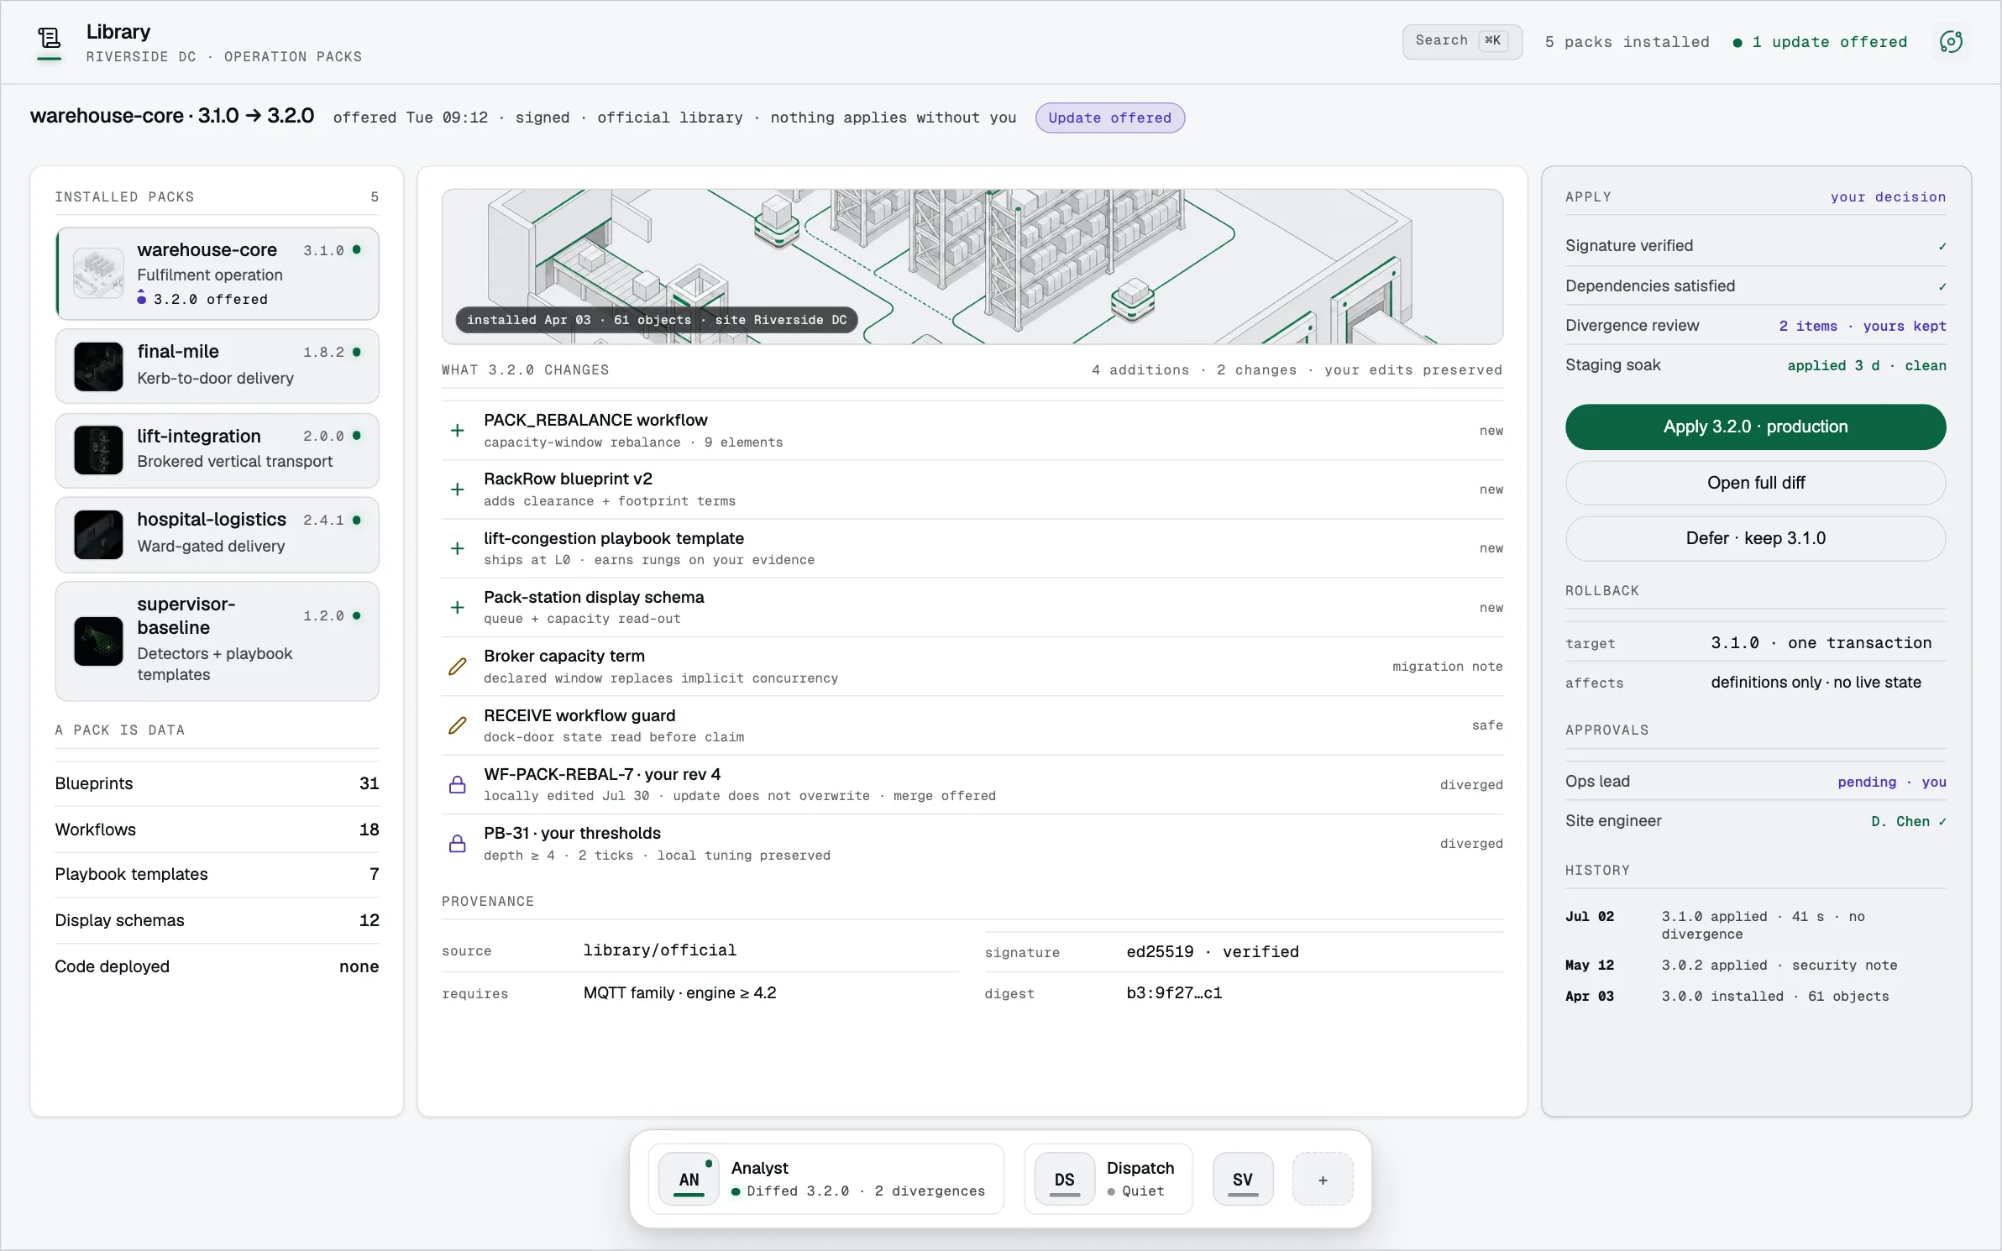Open WF-PACK-REBAL-7 your rev 4 row
Image resolution: width=2002 pixels, height=1251 pixels.
(x=972, y=785)
